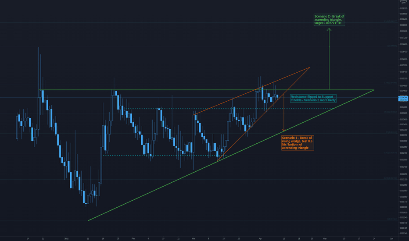Click the 0.001540 price axis label

(403, 217)
